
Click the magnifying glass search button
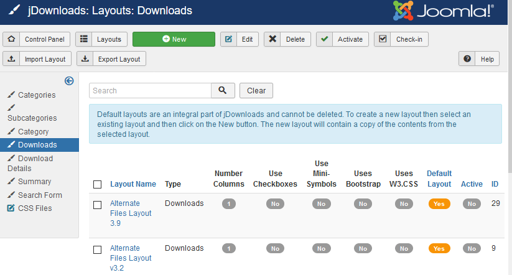pyautogui.click(x=223, y=90)
